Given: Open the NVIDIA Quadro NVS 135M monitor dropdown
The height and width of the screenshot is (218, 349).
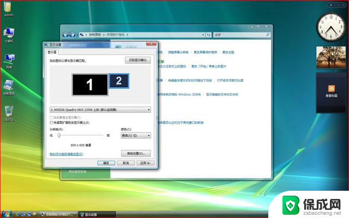Looking at the screenshot, I should (x=100, y=110).
